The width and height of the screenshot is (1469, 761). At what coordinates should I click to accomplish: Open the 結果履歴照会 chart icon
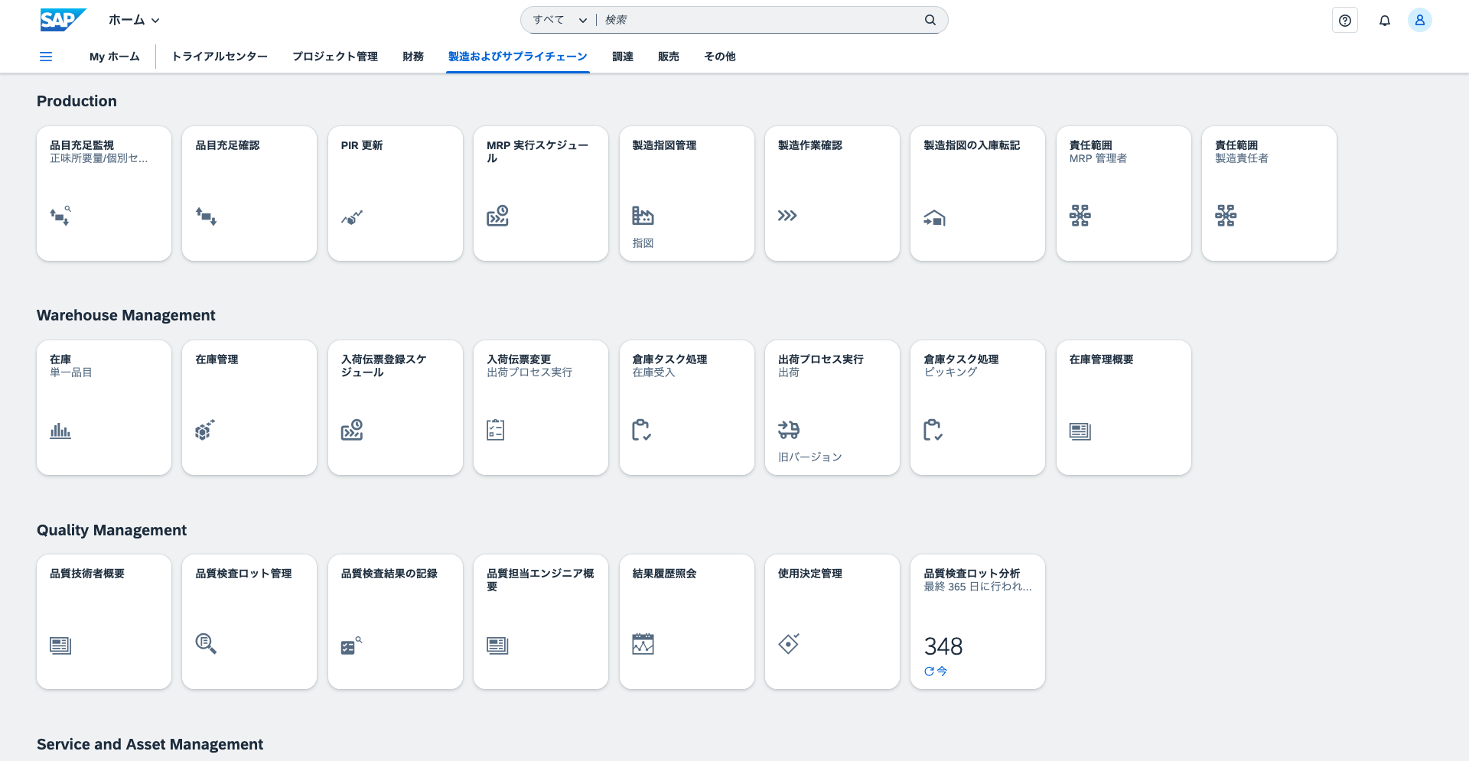(x=643, y=644)
